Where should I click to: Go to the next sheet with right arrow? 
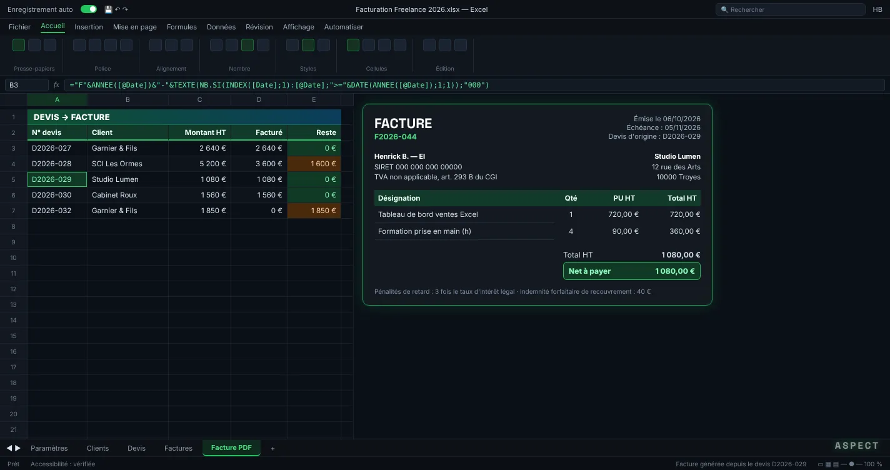(x=17, y=448)
